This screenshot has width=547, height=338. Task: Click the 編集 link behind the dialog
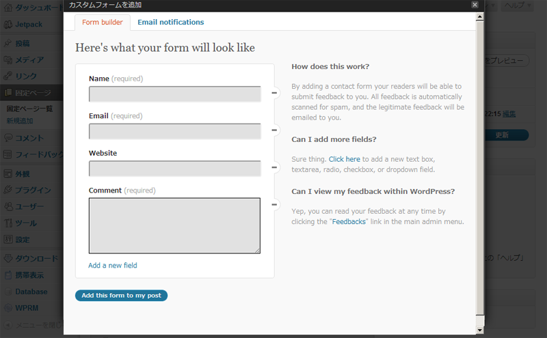[509, 114]
